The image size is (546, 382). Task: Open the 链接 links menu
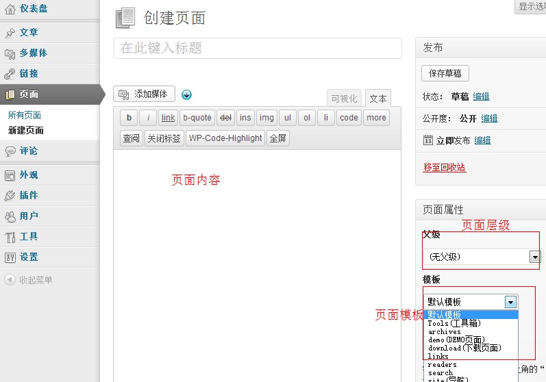pos(28,73)
